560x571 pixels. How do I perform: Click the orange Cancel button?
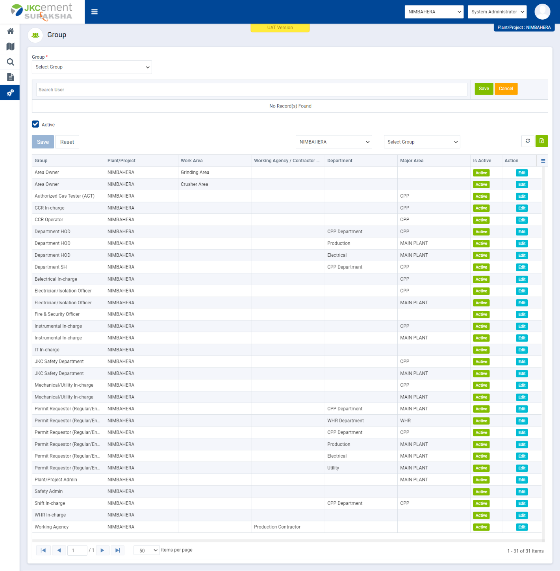coord(506,89)
